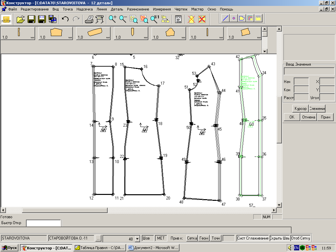This screenshot has width=336, height=252.
Task: Click the Курсор button
Action: tap(300, 109)
